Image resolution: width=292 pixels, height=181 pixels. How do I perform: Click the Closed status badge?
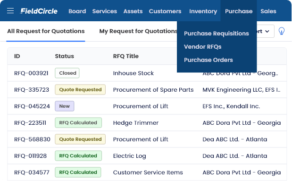pyautogui.click(x=67, y=73)
